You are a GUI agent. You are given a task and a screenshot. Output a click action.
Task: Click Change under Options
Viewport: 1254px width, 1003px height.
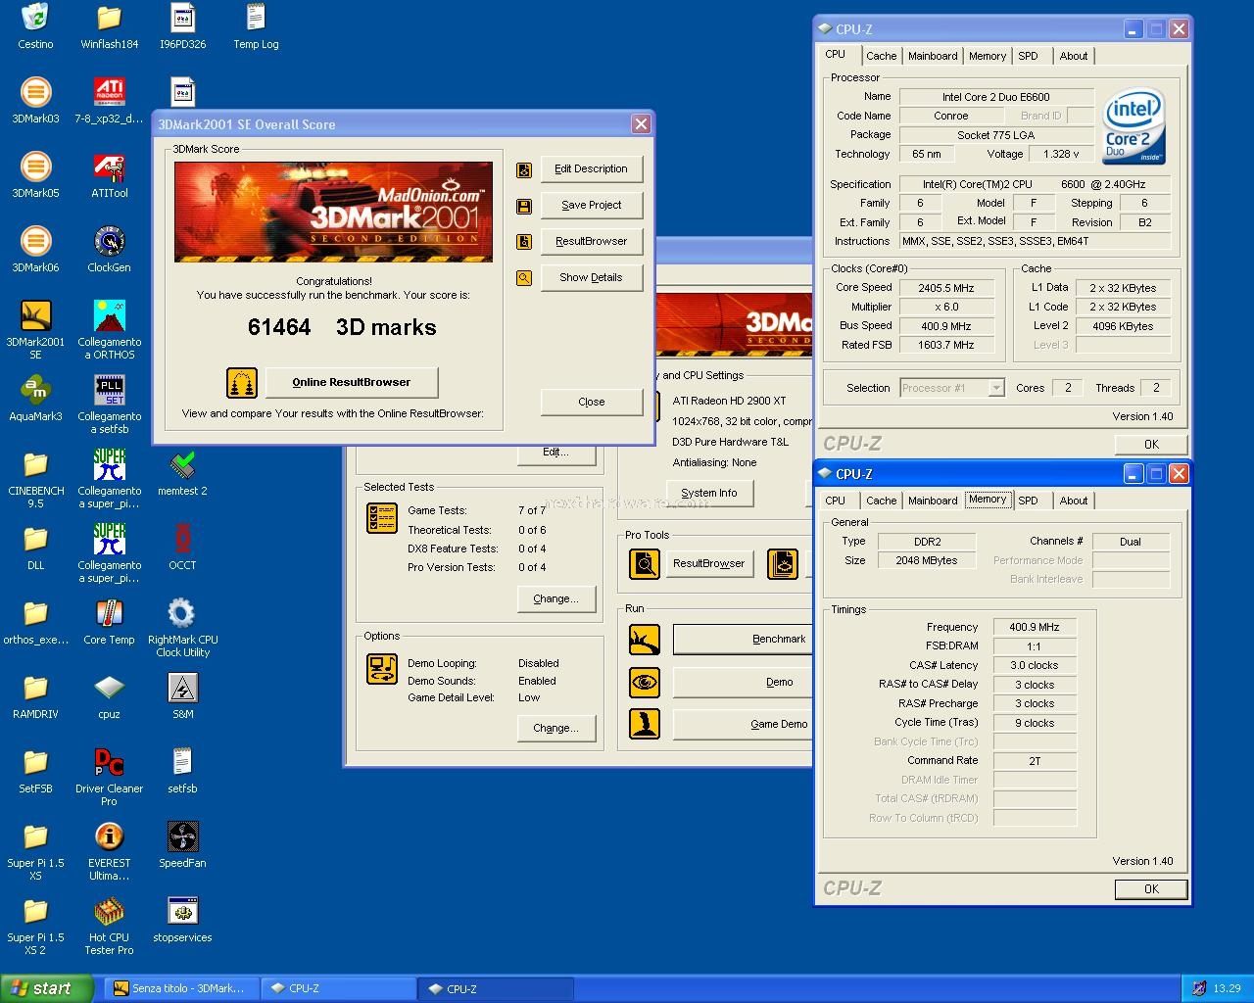click(555, 728)
